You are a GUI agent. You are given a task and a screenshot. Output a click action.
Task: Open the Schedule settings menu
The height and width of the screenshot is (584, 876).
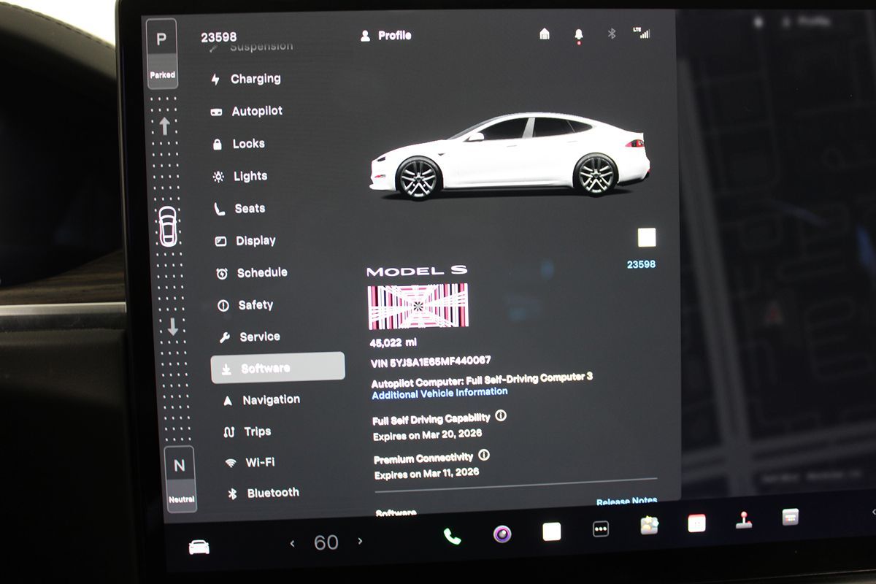click(252, 272)
